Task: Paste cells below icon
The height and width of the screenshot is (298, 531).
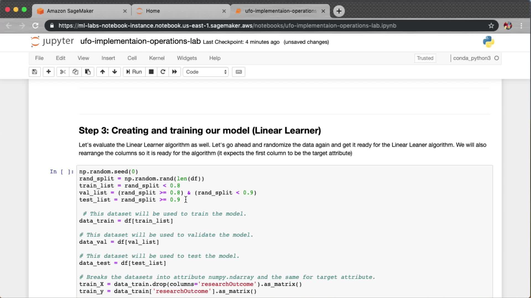Action: (88, 72)
